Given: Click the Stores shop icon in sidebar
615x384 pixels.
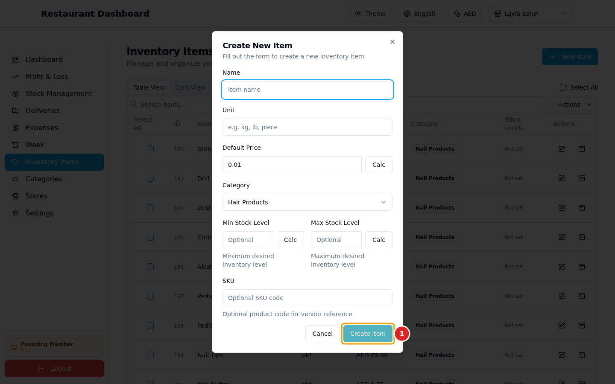Looking at the screenshot, I should tap(15, 196).
